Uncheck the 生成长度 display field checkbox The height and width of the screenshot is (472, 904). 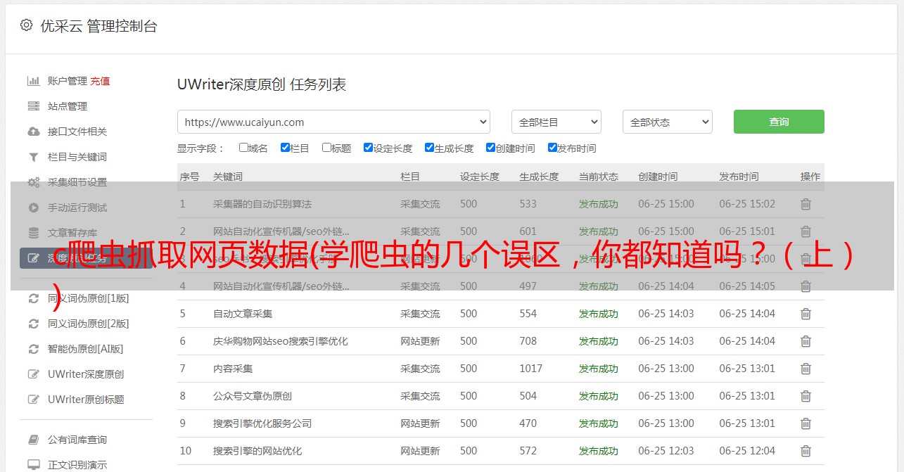(429, 148)
